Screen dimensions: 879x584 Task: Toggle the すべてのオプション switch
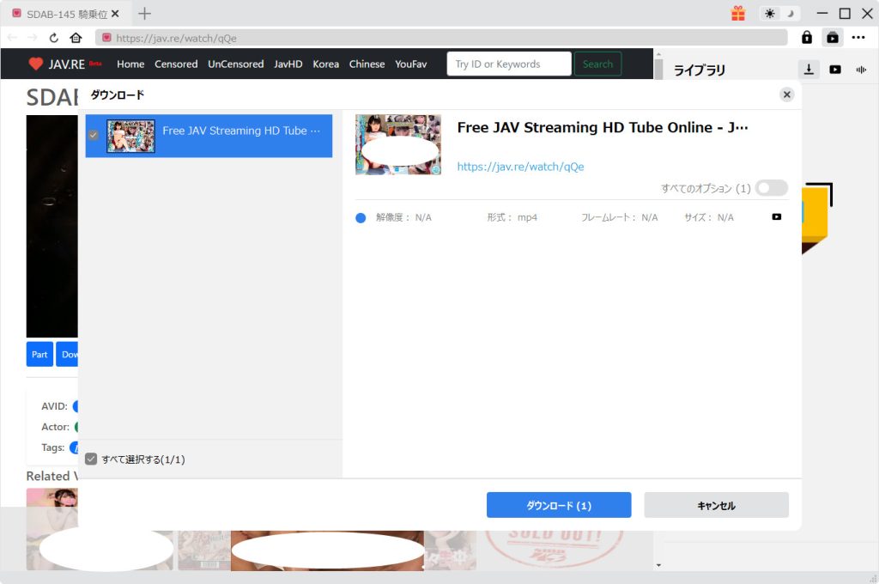pyautogui.click(x=771, y=188)
